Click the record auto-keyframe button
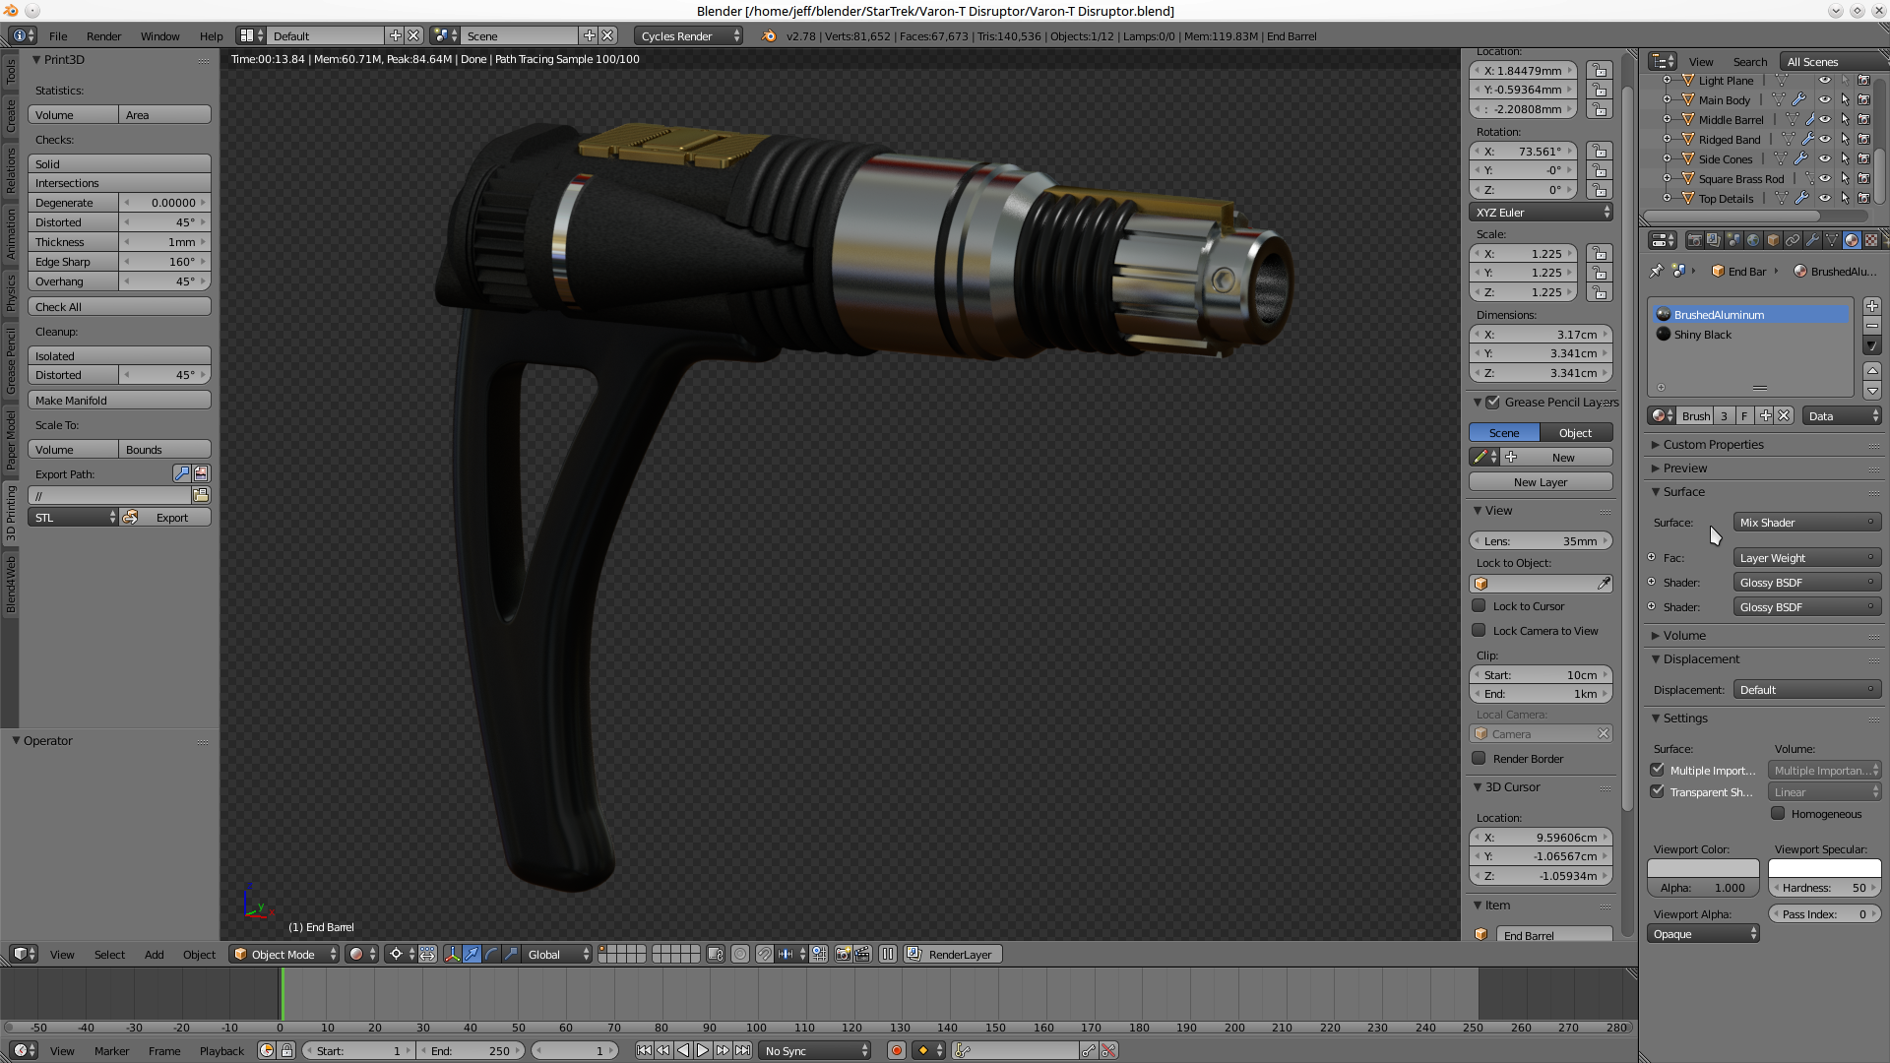Image resolution: width=1890 pixels, height=1063 pixels. click(x=897, y=1050)
